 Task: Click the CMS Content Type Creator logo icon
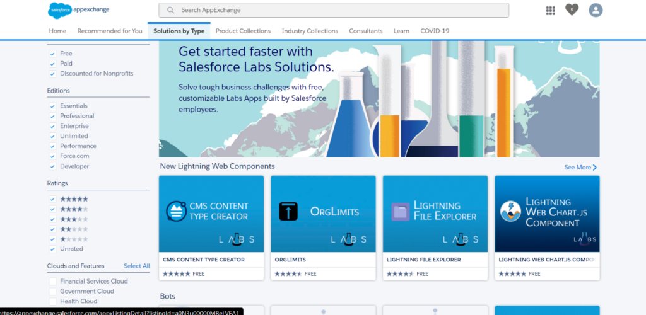(x=177, y=211)
